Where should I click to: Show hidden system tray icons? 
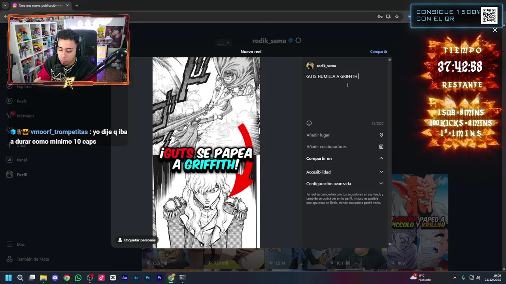(x=455, y=278)
